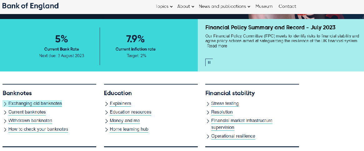Pause the news carousel
This screenshot has width=364, height=151.
pyautogui.click(x=209, y=62)
